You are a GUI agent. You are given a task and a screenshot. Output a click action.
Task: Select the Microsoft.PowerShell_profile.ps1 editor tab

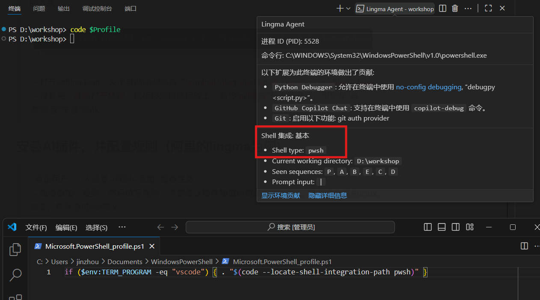pyautogui.click(x=95, y=246)
